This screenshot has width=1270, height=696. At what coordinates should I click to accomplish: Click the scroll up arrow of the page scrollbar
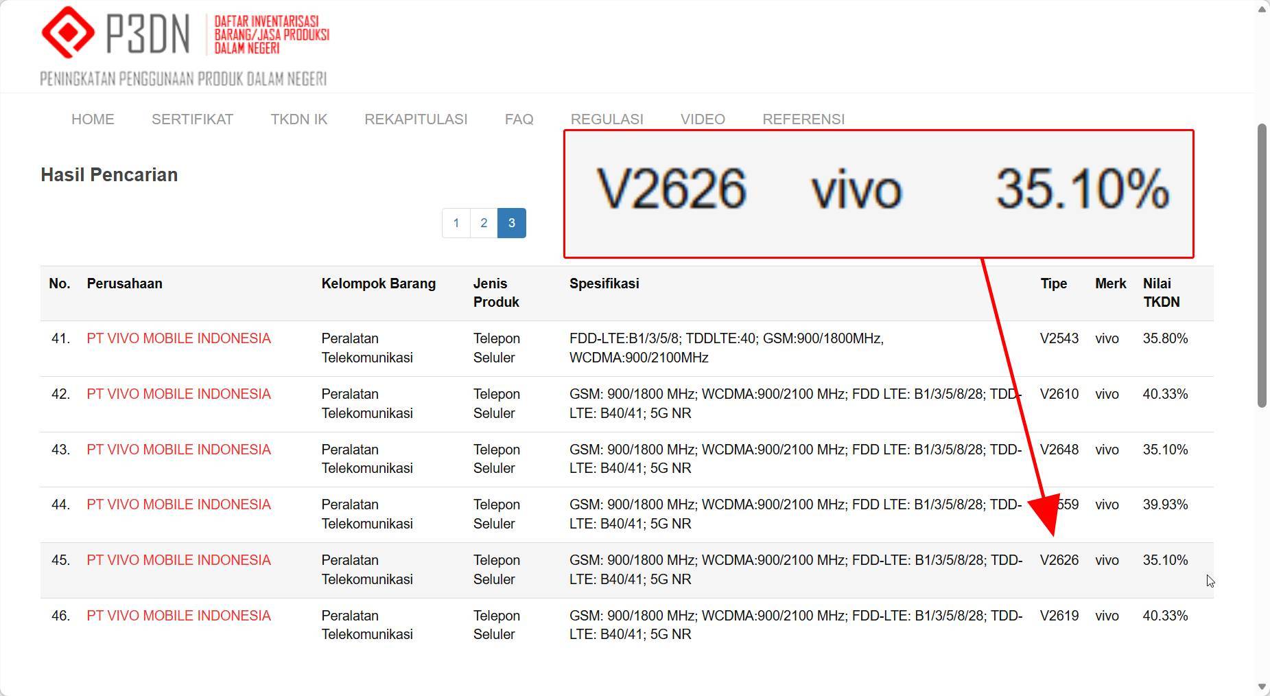1262,8
